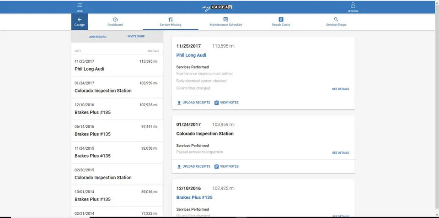
Task: Expand See Details for Colorado Inspection Station
Action: 340,153
